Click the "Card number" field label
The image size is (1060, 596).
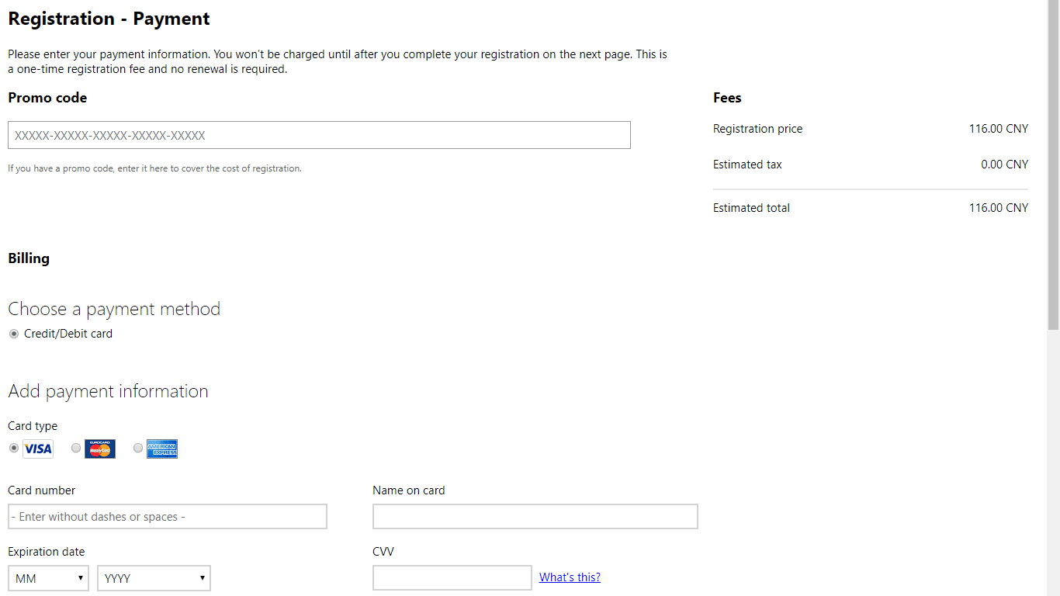click(x=42, y=490)
